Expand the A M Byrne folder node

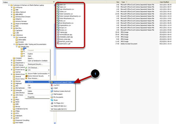(11, 8)
